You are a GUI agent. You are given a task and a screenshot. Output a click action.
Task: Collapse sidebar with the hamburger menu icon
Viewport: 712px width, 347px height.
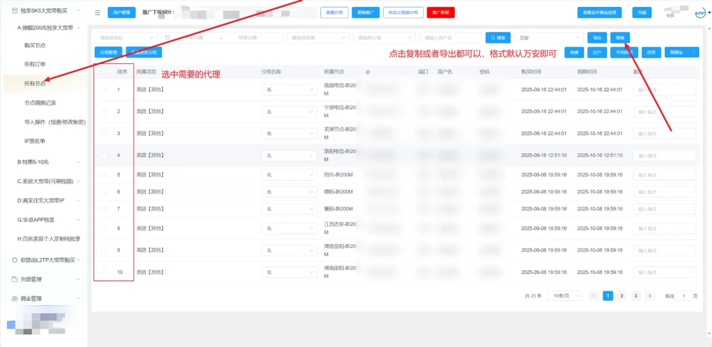point(98,13)
